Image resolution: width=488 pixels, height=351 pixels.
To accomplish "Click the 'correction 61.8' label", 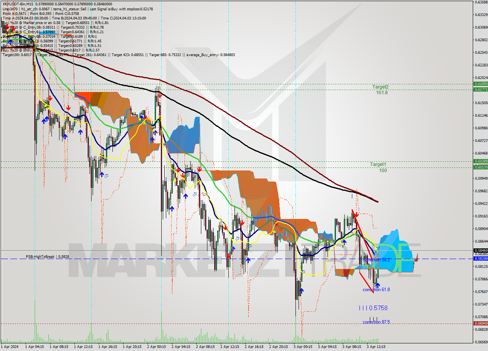I will click(x=376, y=290).
